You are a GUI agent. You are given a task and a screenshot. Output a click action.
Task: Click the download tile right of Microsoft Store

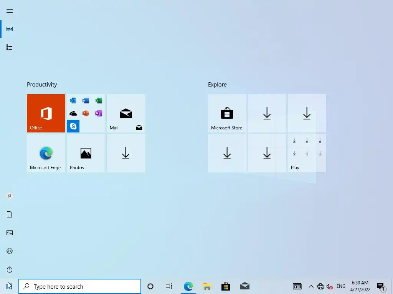[x=267, y=113]
